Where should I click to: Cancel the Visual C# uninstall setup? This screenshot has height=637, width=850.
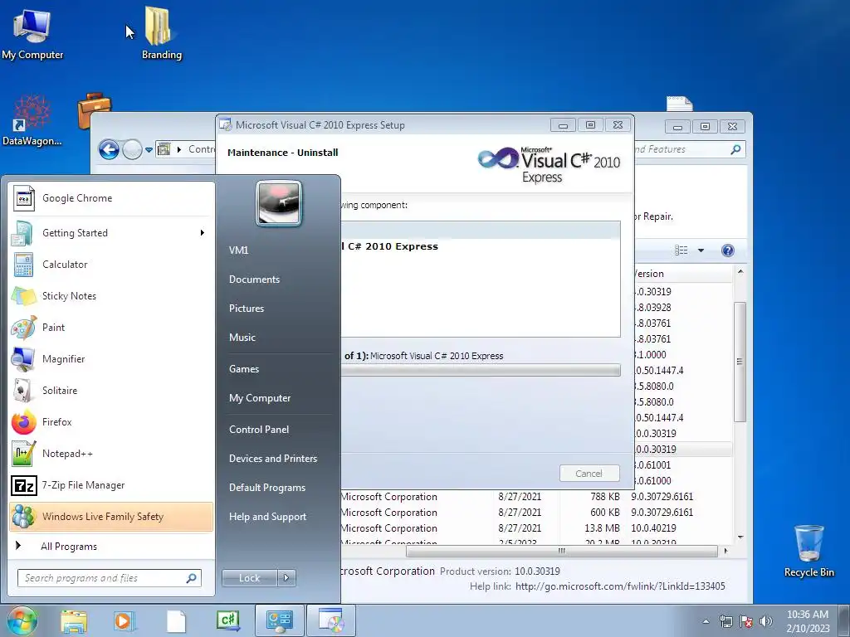[x=589, y=474]
